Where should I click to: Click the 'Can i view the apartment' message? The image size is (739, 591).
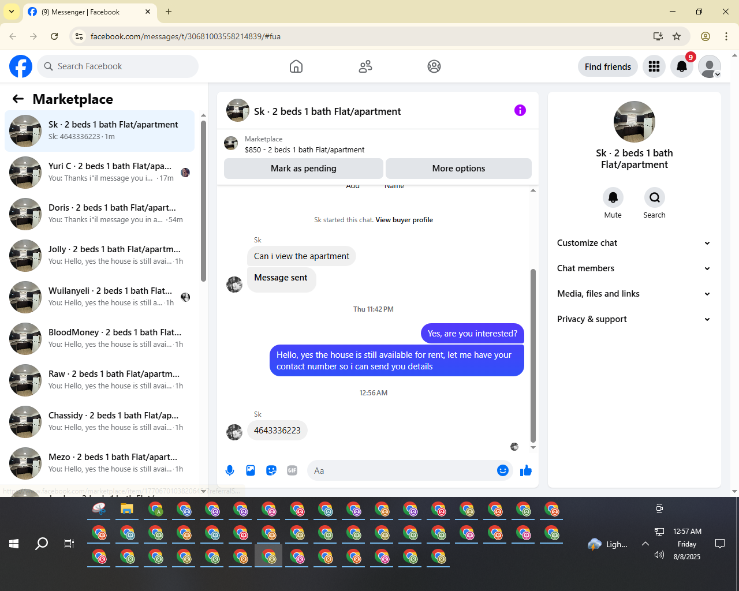[301, 256]
